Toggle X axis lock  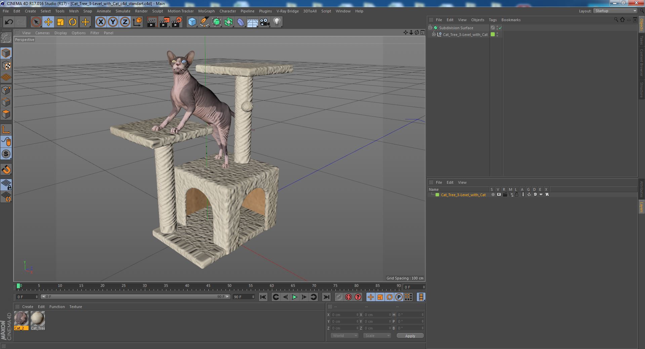(x=100, y=22)
